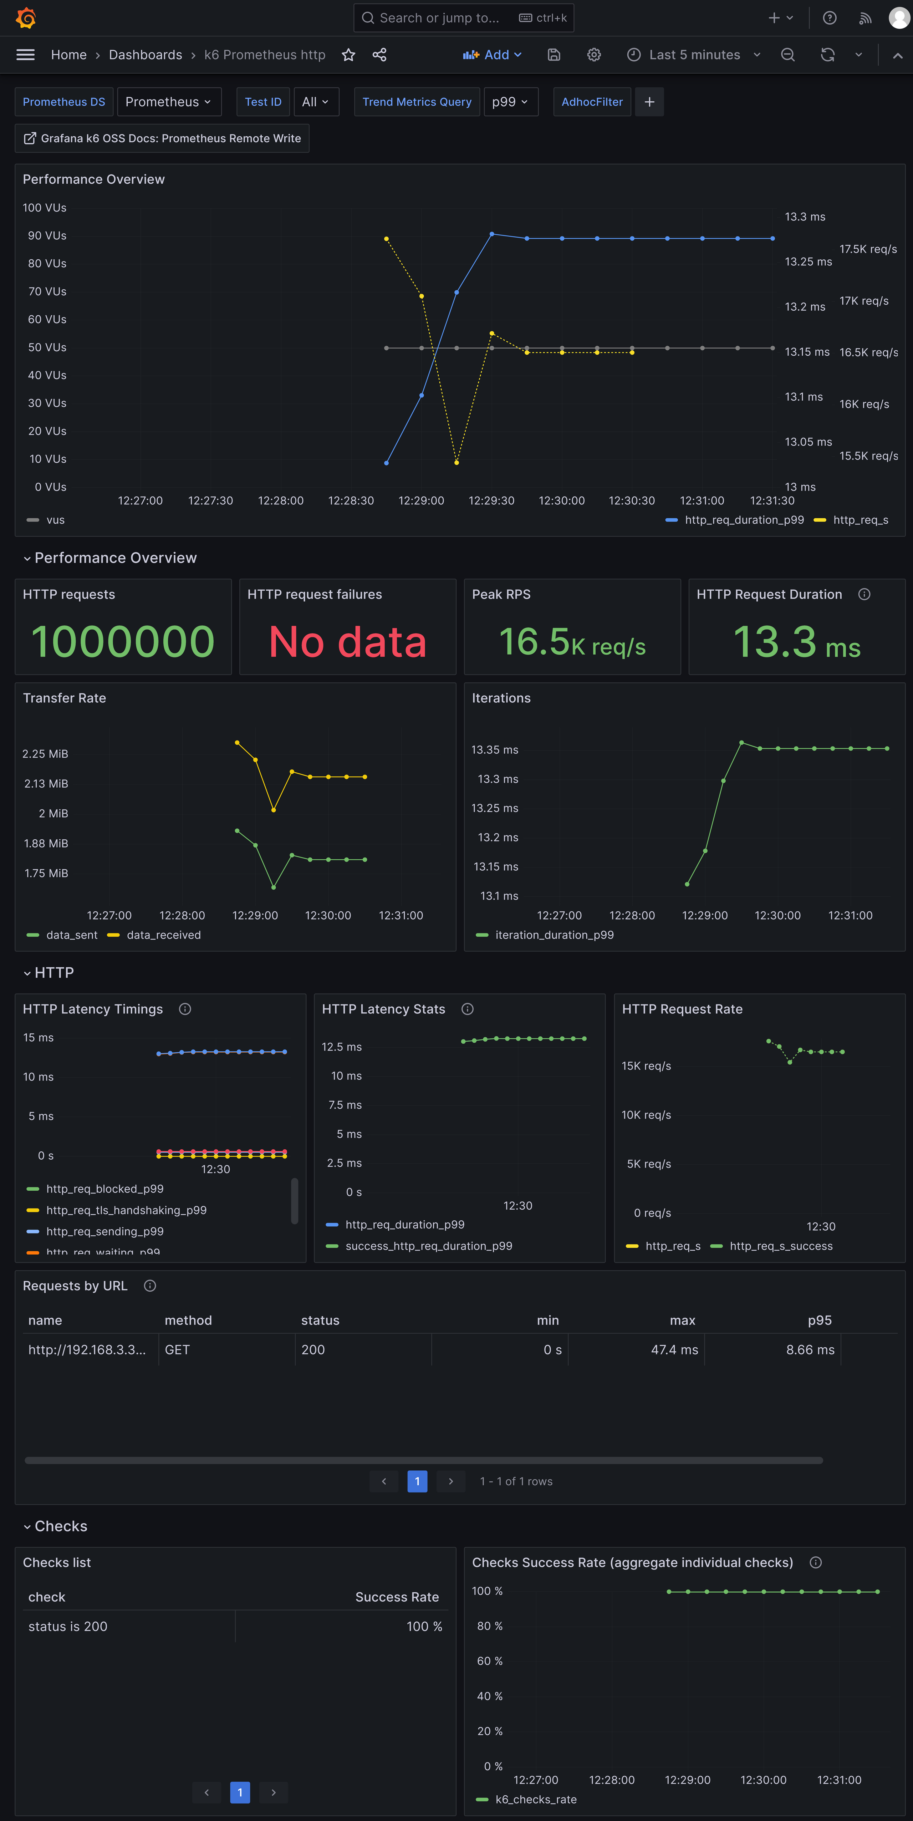Open the main hamburger menu
Viewport: 913px width, 1821px height.
coord(25,55)
